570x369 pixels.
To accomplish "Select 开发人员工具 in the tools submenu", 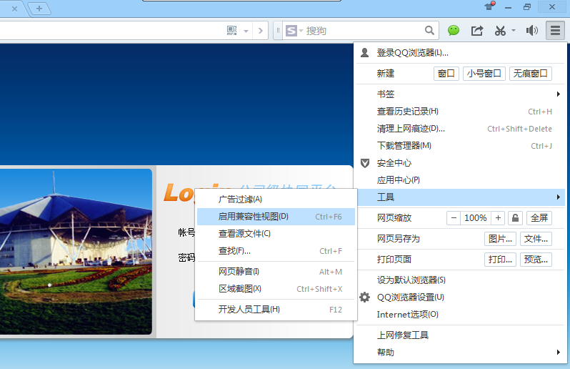I will coord(249,310).
